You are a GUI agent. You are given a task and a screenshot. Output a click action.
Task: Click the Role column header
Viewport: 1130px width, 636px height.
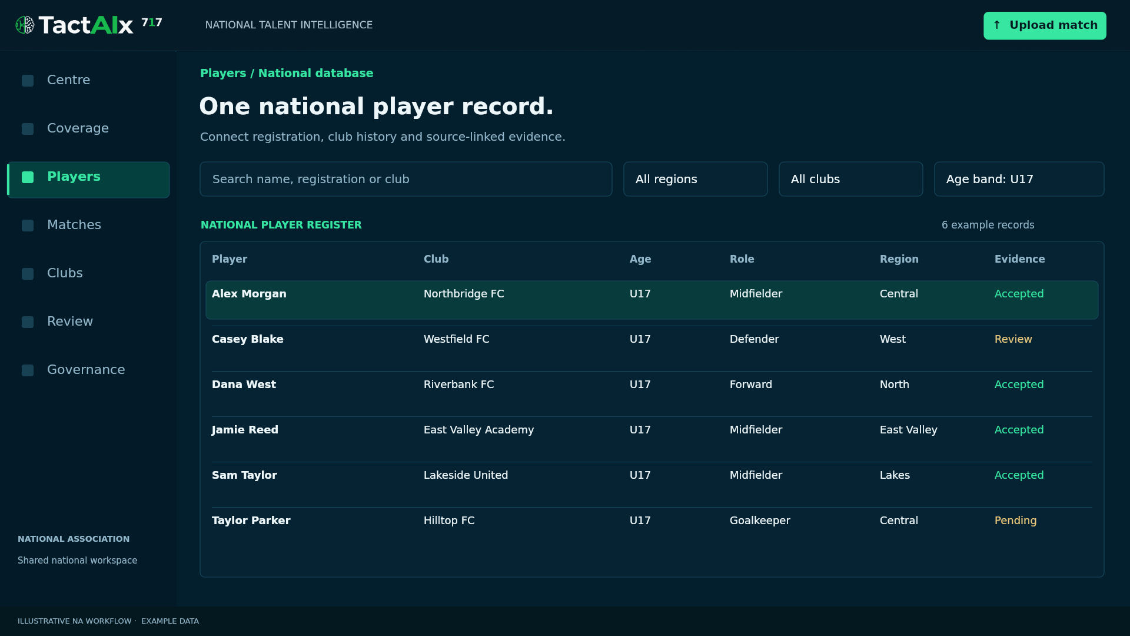point(742,259)
